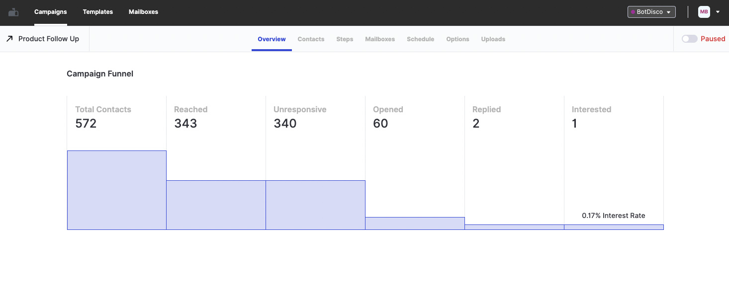Screen dimensions: 729x291
Task: Expand the account menu caret
Action: pyautogui.click(x=718, y=12)
